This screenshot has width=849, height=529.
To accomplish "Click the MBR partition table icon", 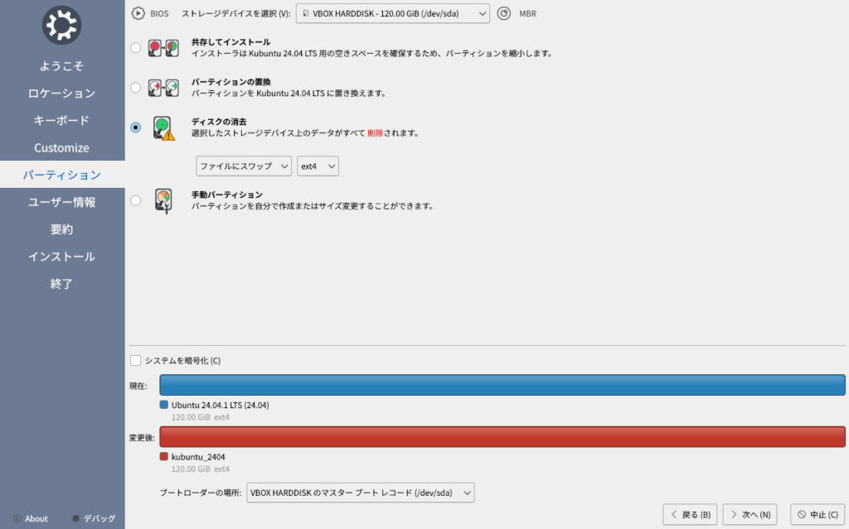I will point(504,14).
